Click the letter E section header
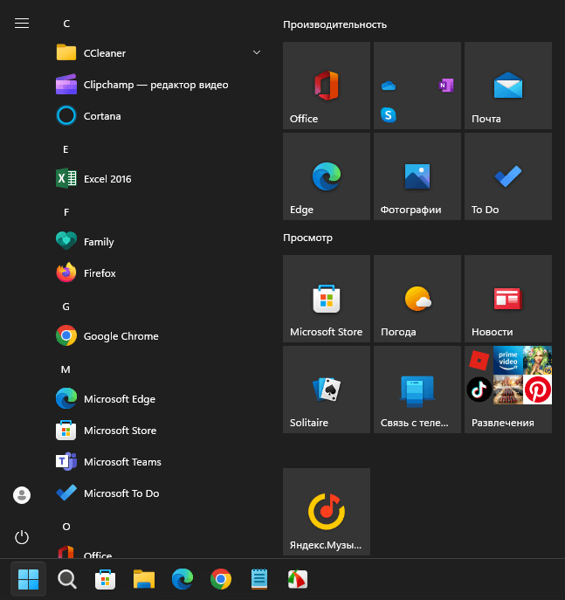The height and width of the screenshot is (600, 565). (65, 149)
